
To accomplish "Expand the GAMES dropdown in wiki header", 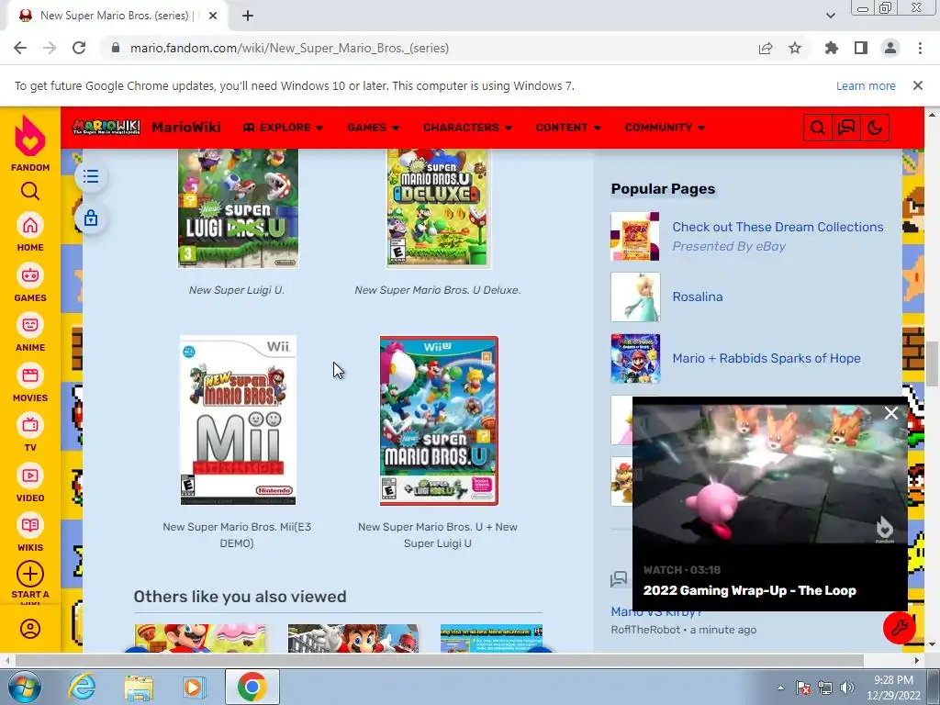I will 373,128.
